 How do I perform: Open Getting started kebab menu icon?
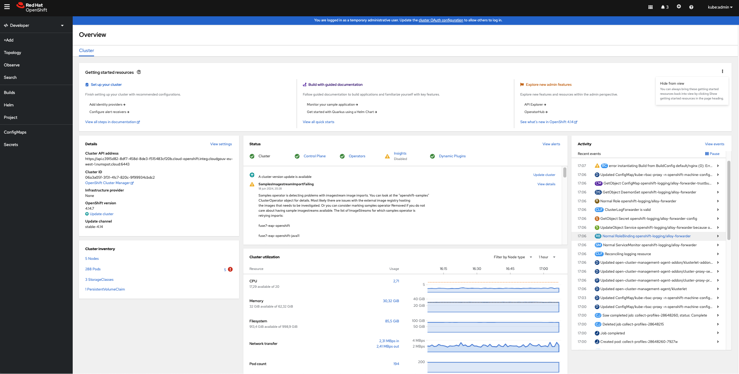pos(722,71)
